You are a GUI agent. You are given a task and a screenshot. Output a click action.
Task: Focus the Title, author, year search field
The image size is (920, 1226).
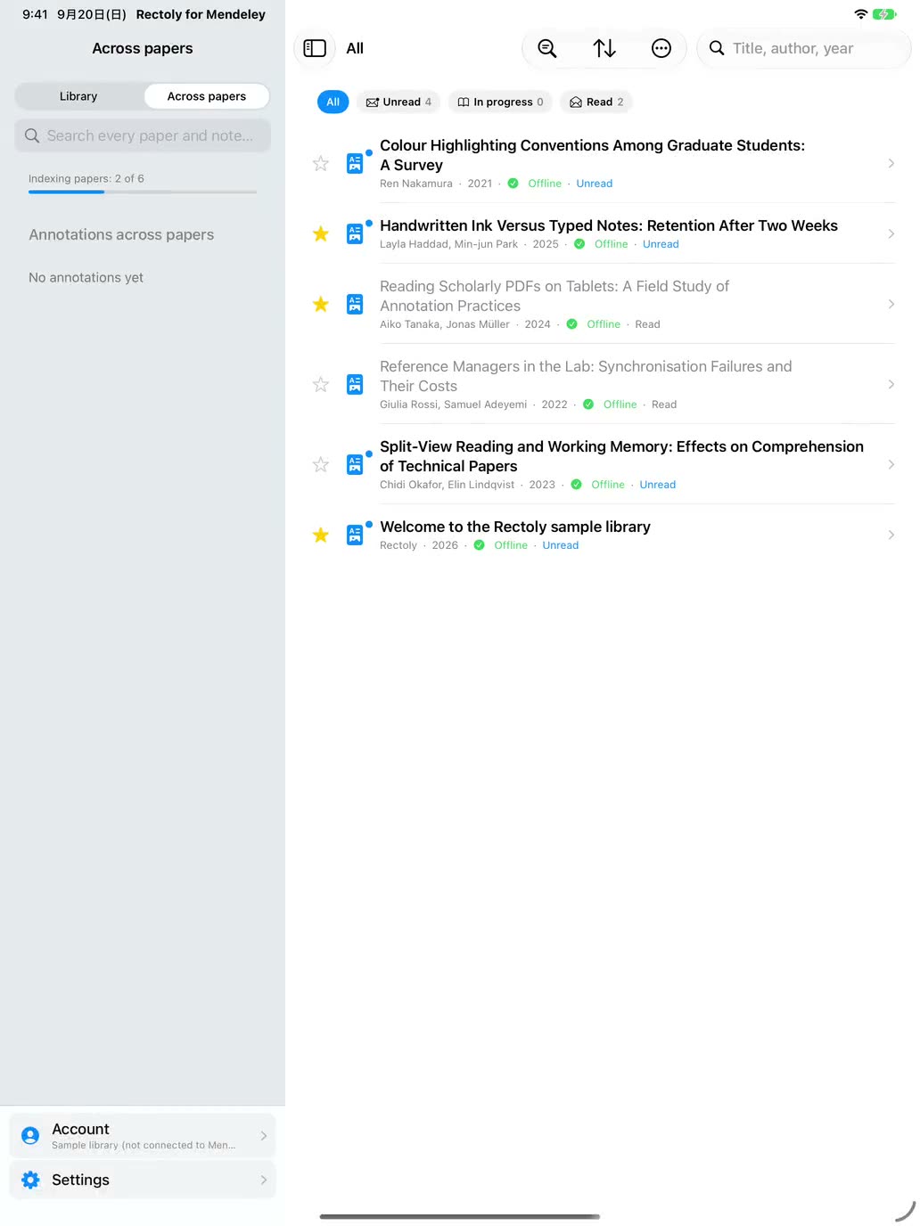[803, 48]
